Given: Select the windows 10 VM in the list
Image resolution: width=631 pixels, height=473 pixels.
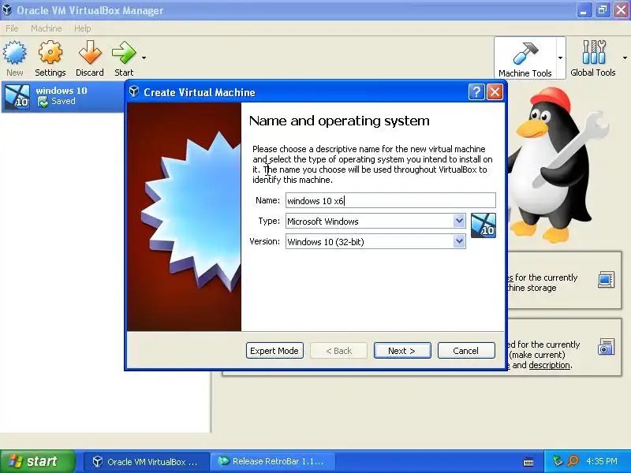Looking at the screenshot, I should coord(63,96).
